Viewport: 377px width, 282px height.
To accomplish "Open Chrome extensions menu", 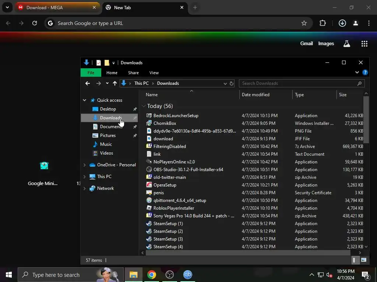I will (323, 23).
